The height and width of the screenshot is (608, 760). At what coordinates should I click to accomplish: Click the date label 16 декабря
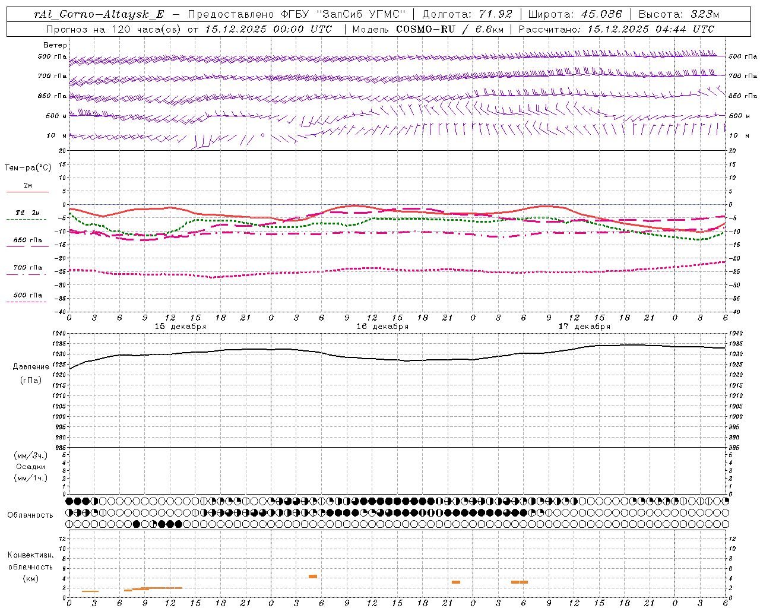(x=382, y=327)
